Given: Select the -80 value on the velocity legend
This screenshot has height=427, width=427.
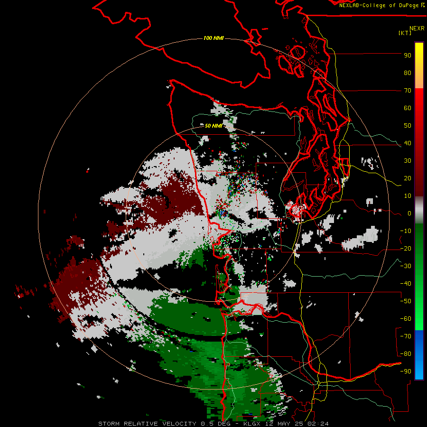Looking at the screenshot, I should [406, 354].
